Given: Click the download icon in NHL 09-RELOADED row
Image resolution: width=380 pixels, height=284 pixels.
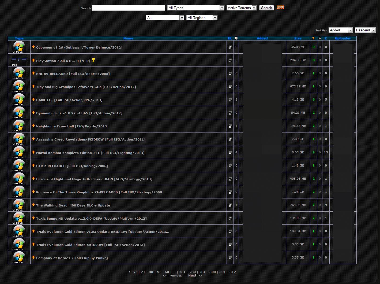Looking at the screenshot, I should 230,73.
